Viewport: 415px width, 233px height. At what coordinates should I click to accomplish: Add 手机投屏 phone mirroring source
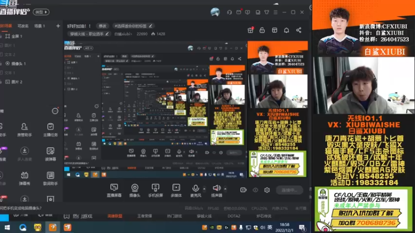click(x=155, y=191)
